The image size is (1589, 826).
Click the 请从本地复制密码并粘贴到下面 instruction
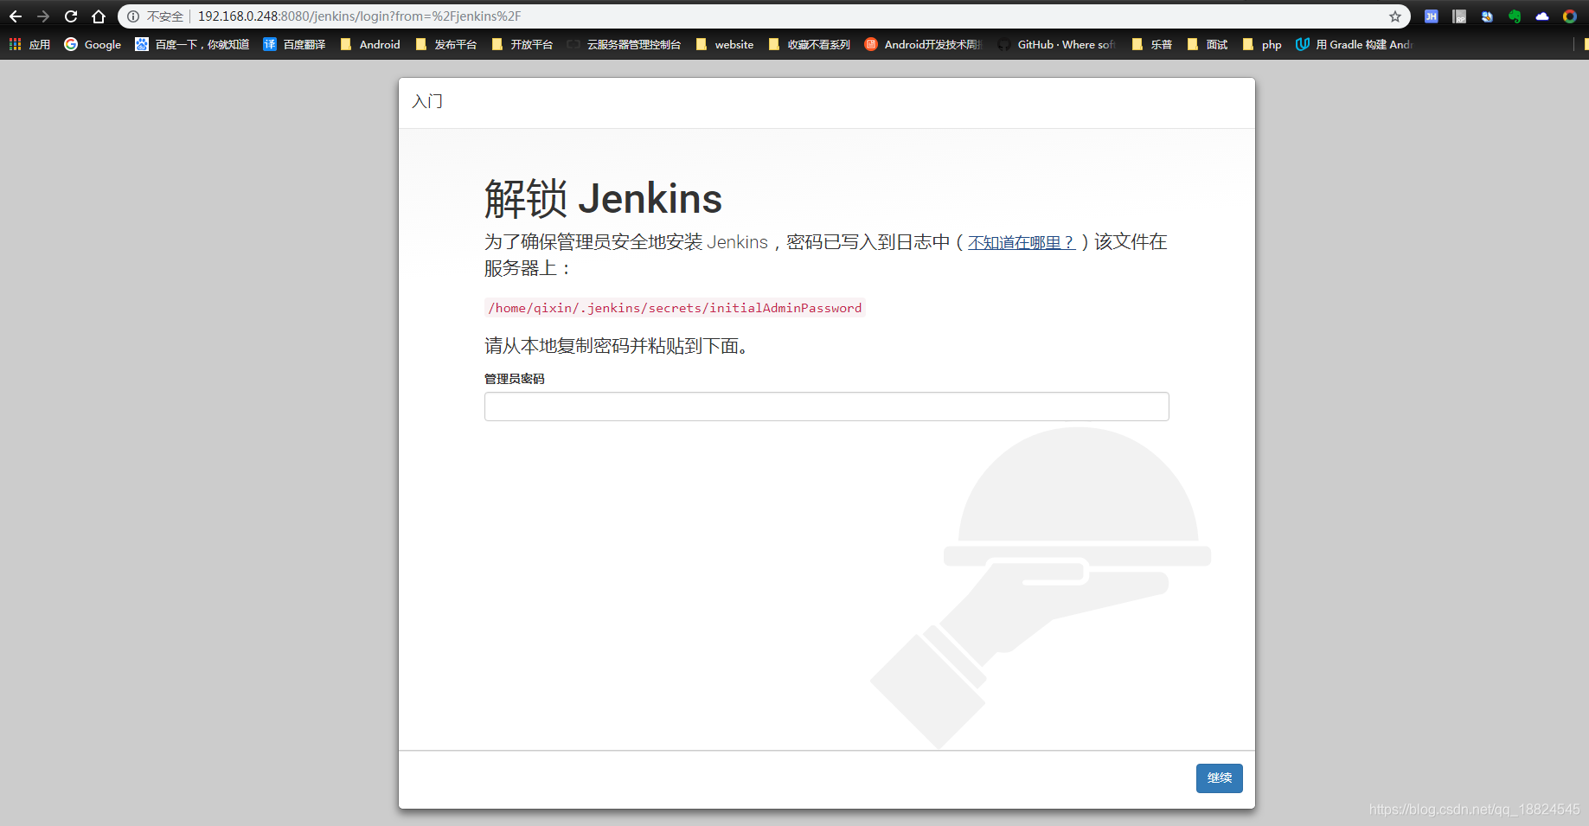(616, 346)
